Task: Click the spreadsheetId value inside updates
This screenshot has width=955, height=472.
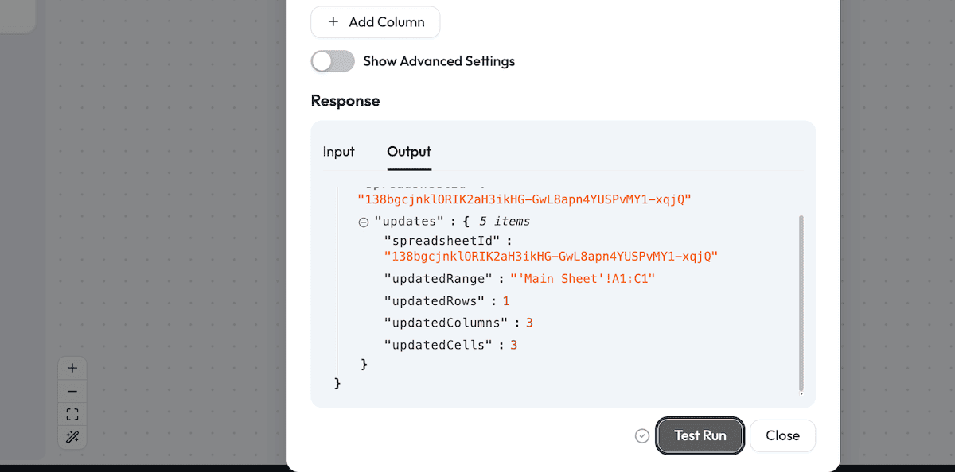Action: (551, 257)
